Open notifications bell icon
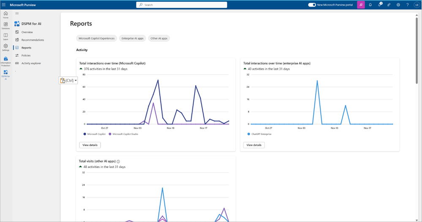Image resolution: width=422 pixels, height=222 pixels. click(x=370, y=5)
